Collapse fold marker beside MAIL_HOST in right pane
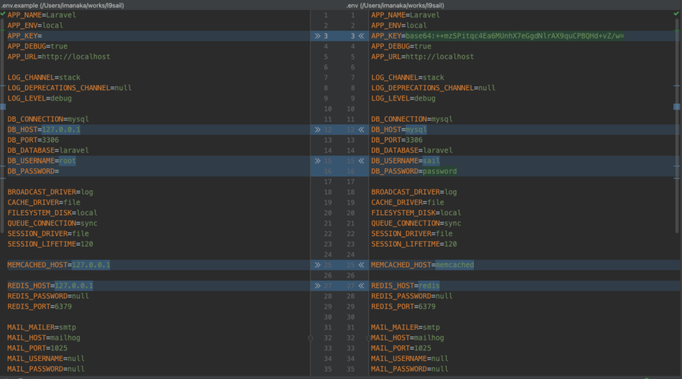Screen dimensions: 682x379 click(x=368, y=338)
